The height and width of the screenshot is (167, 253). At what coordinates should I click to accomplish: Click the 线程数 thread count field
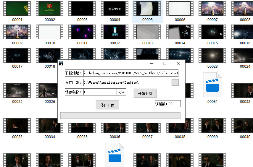(175, 104)
